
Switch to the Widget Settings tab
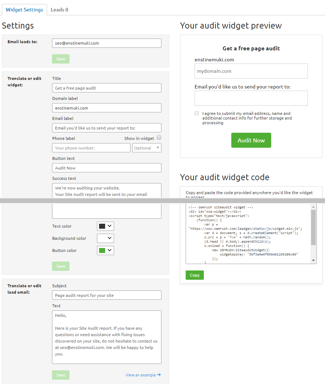tap(24, 10)
